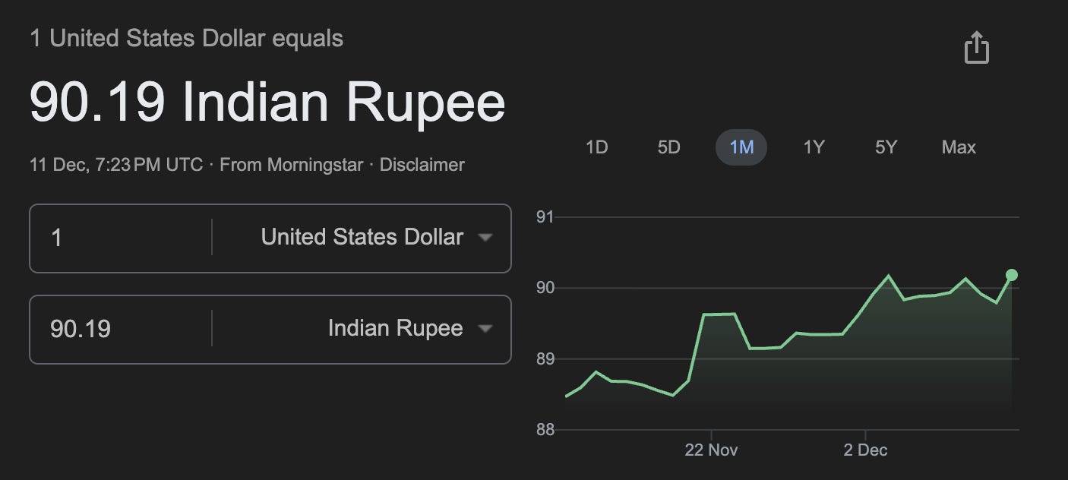1068x480 pixels.
Task: Open the Indian Rupee currency dropdown
Action: [x=395, y=329]
